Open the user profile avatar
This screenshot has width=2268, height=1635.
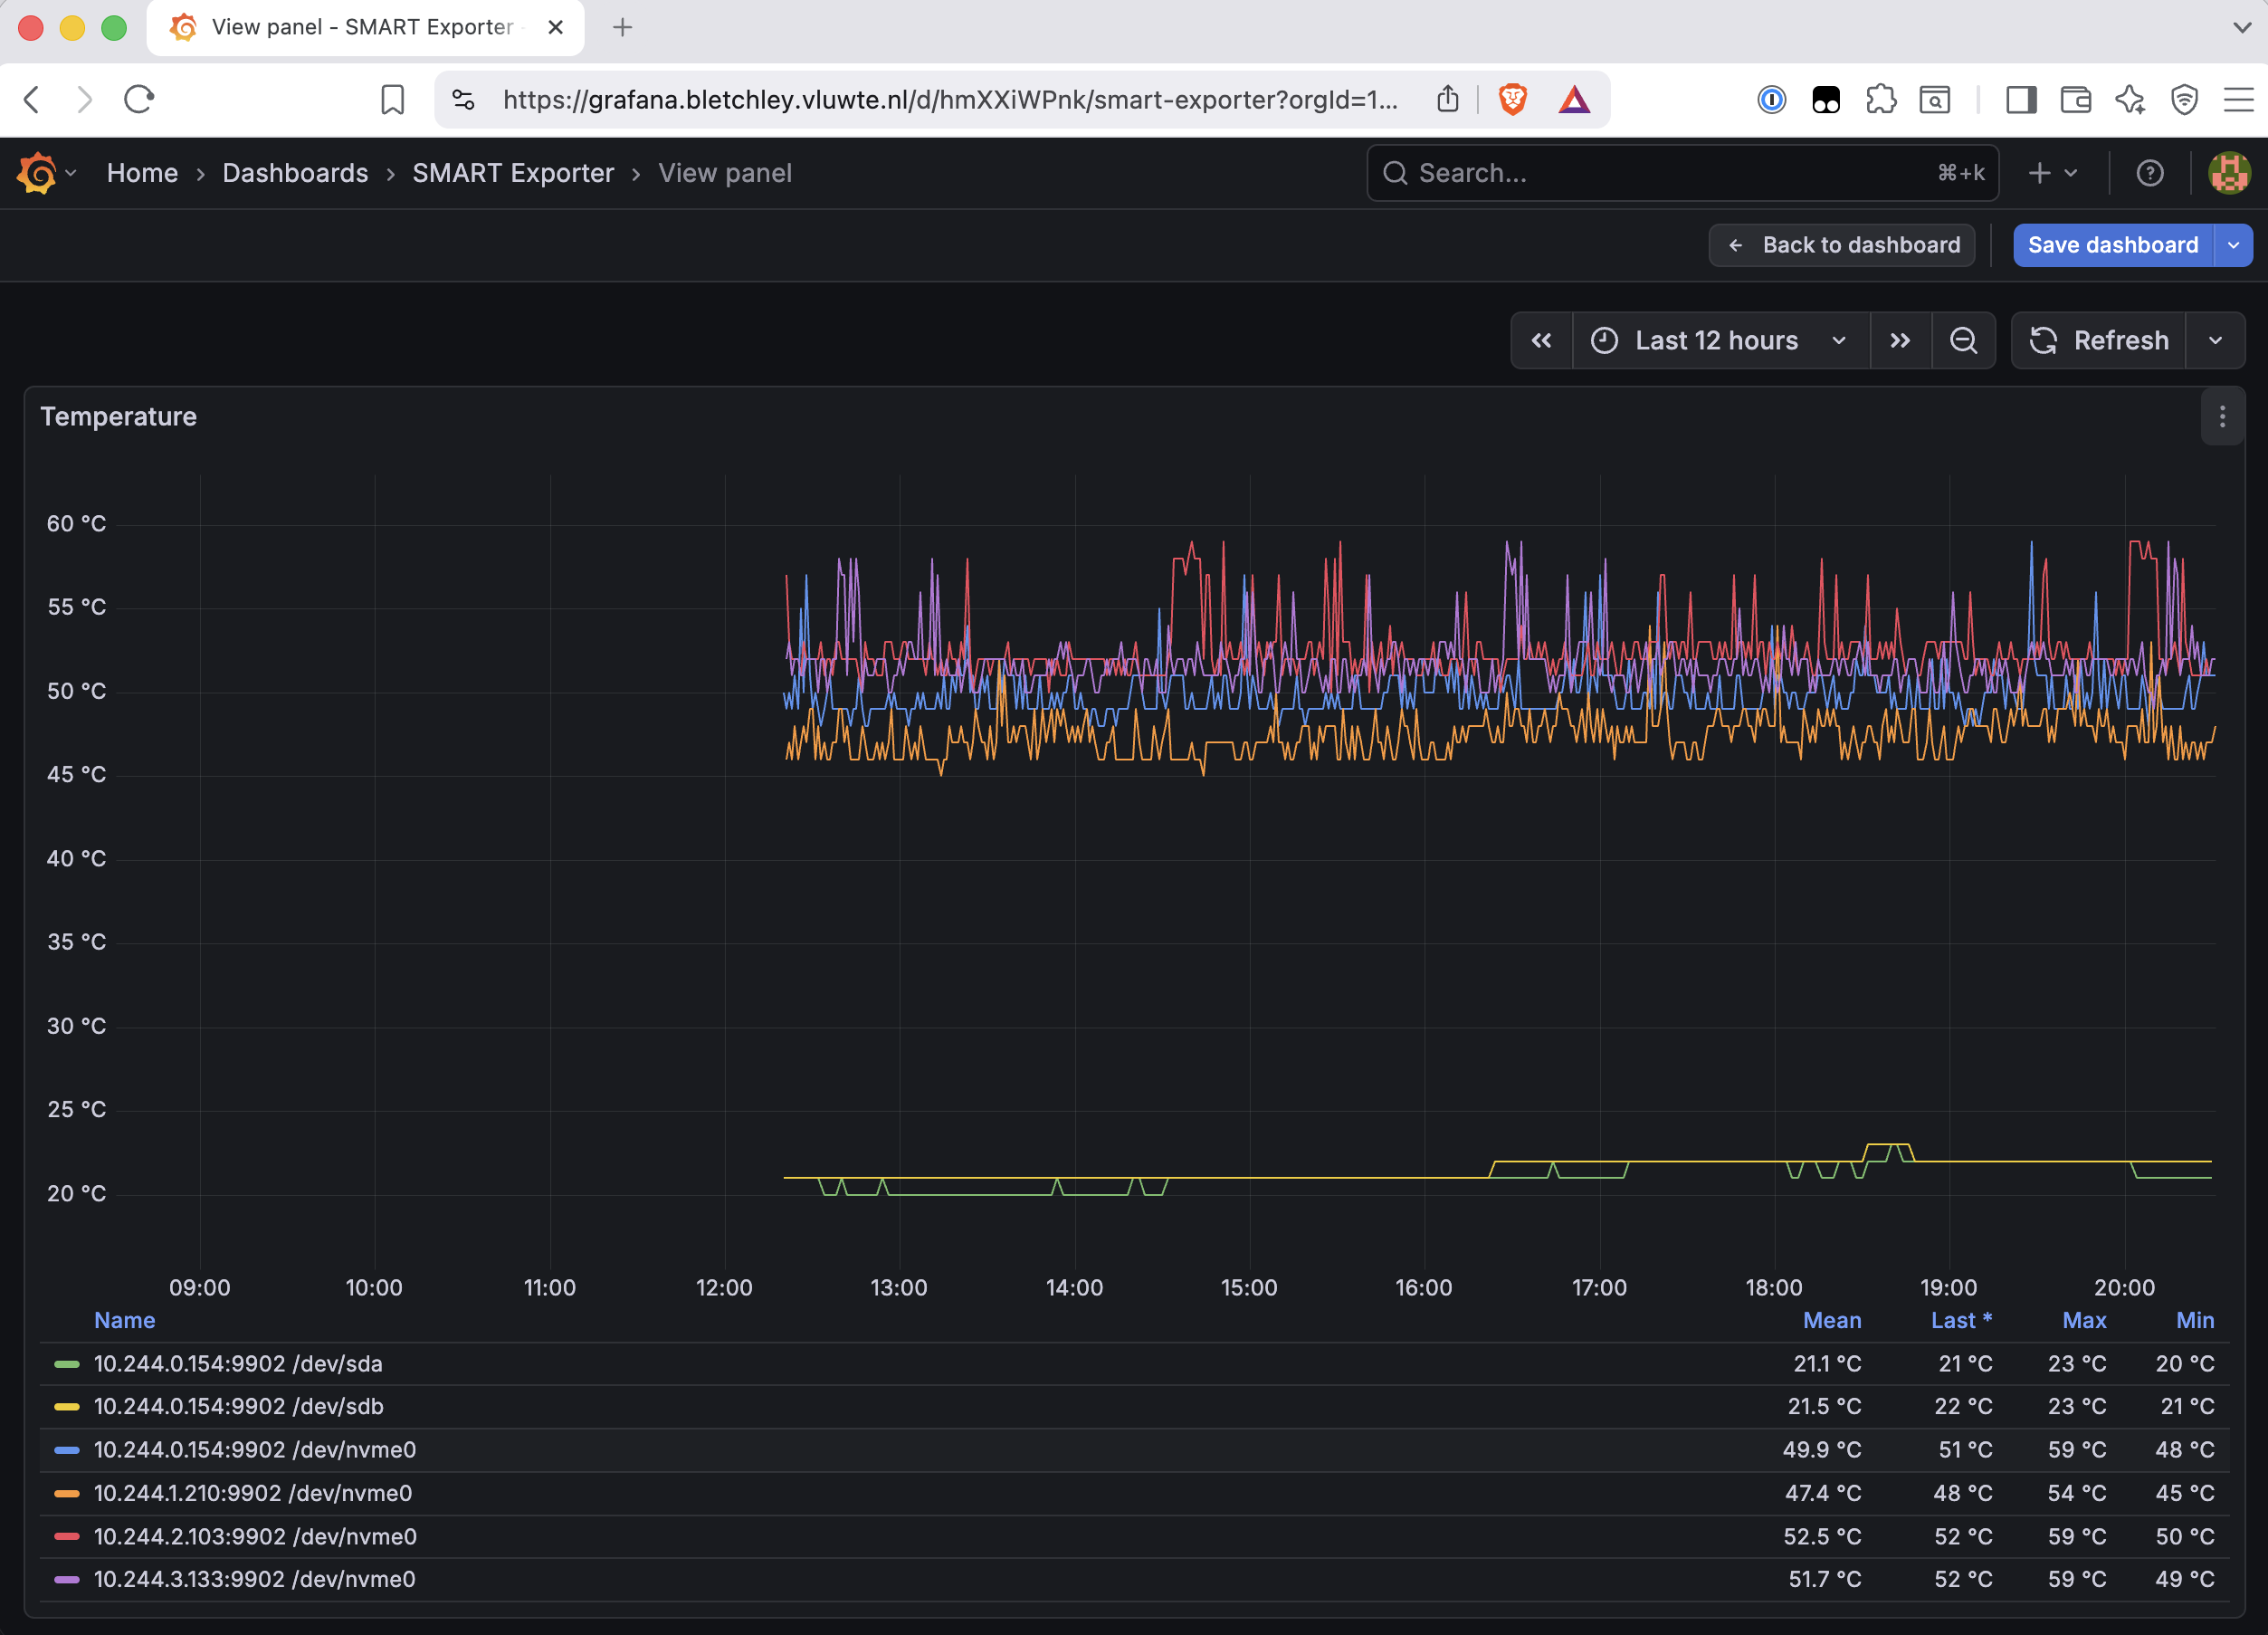[x=2229, y=173]
